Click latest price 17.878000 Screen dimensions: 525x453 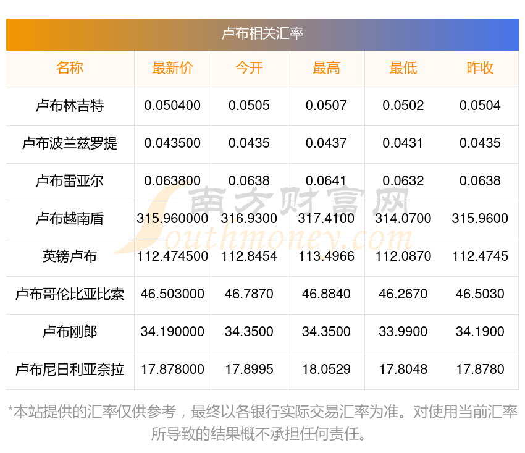pyautogui.click(x=172, y=370)
